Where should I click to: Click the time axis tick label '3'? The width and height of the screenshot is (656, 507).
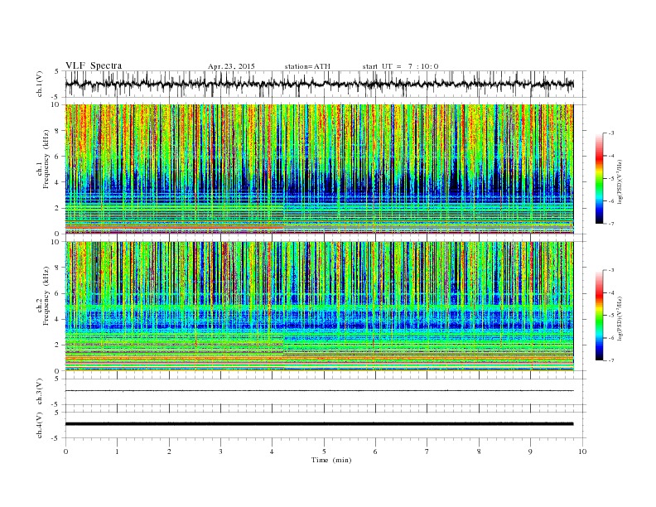(x=220, y=451)
